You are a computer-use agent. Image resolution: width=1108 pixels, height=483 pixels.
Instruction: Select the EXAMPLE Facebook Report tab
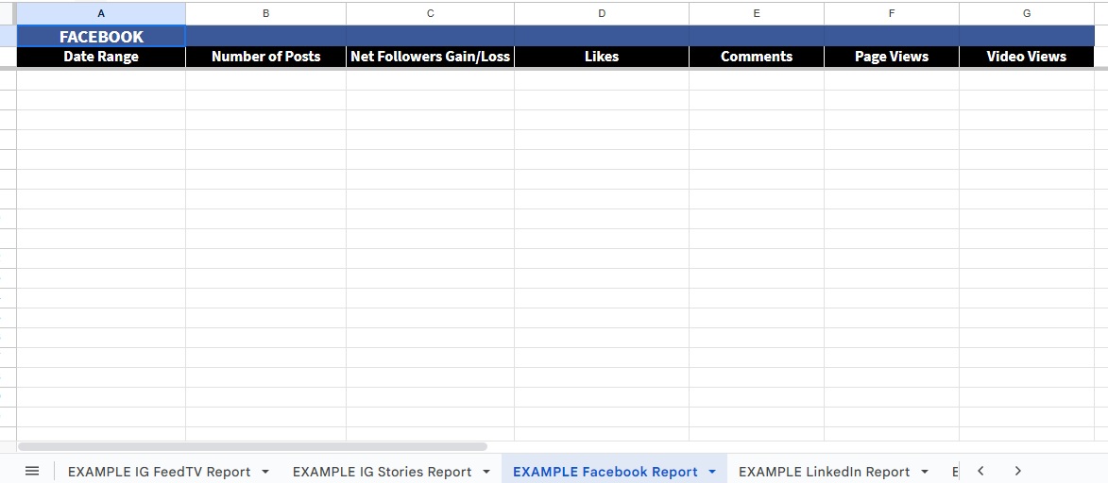605,472
